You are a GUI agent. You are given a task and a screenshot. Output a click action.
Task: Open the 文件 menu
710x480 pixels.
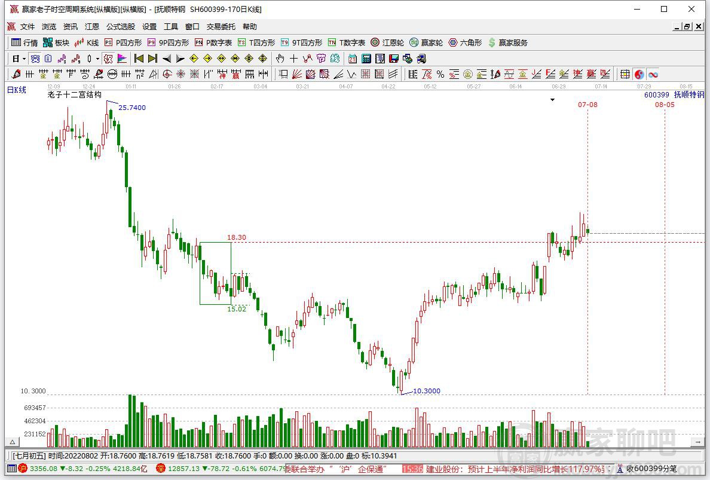point(27,27)
